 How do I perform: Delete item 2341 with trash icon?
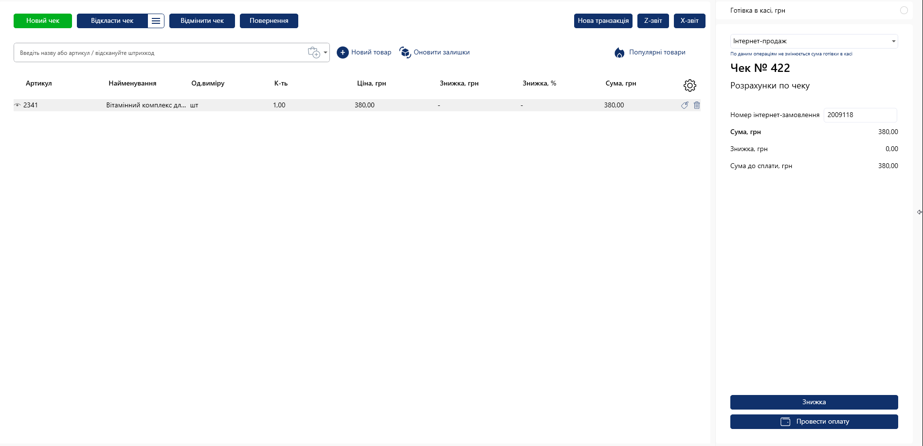pyautogui.click(x=697, y=105)
